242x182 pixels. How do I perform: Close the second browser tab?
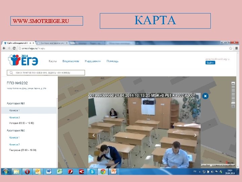tap(67, 43)
